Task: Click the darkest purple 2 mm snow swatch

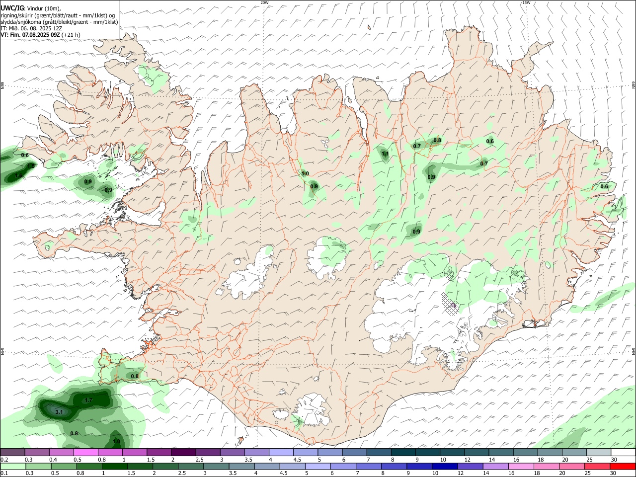Action: click(183, 453)
